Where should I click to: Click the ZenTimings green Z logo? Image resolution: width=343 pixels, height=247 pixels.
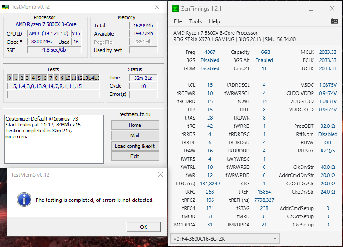175,9
